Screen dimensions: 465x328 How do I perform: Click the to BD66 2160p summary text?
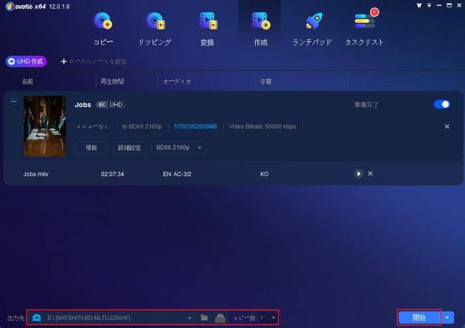pos(141,127)
